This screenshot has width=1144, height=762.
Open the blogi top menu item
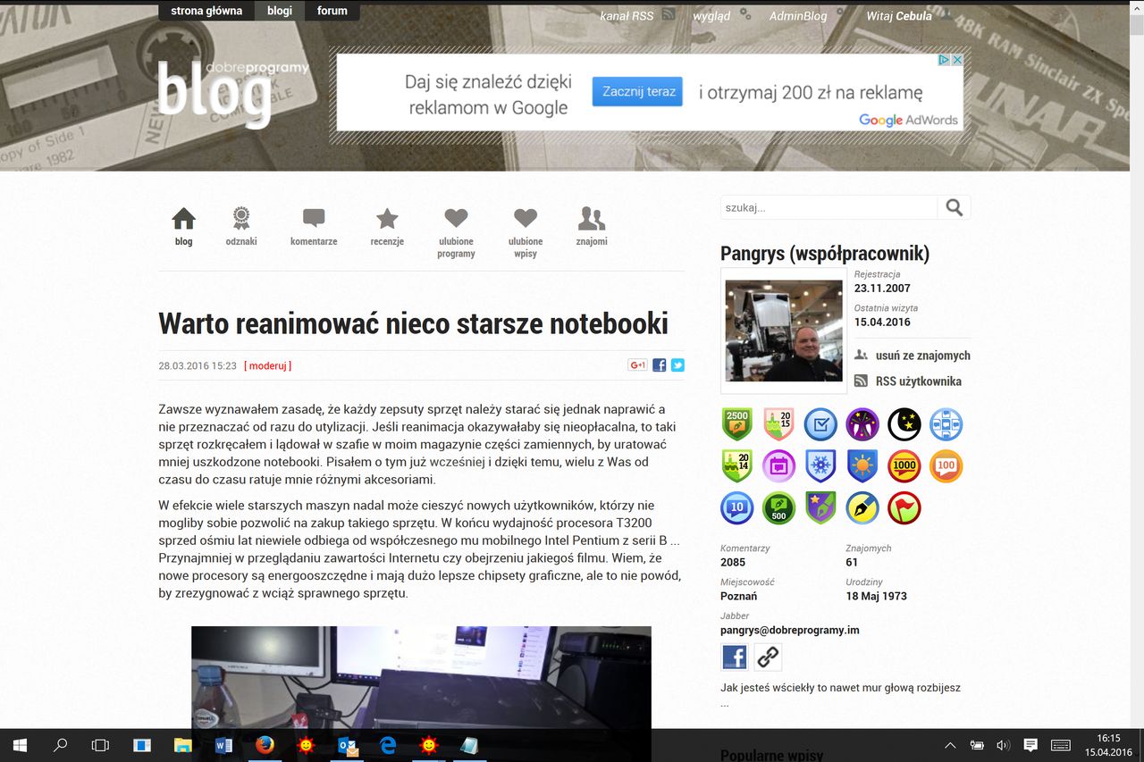(280, 12)
